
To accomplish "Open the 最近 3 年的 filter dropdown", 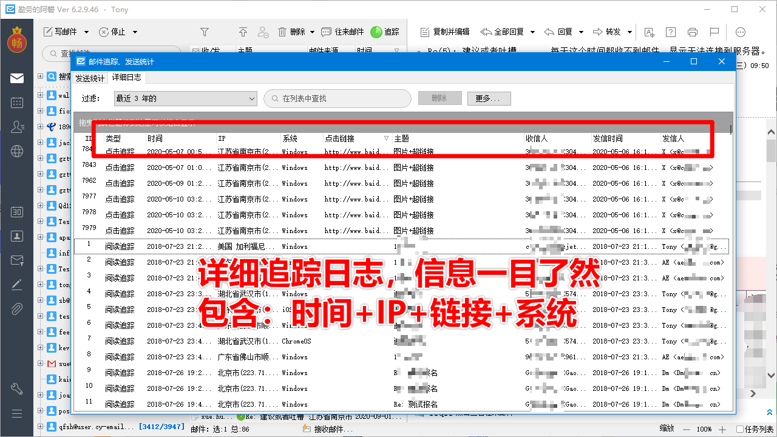I will (x=185, y=98).
